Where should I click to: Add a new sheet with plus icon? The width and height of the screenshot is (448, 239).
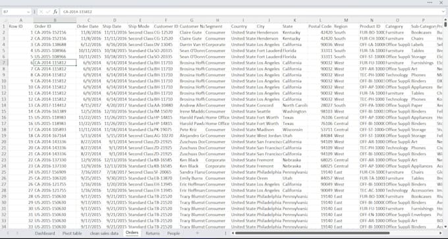tap(197, 233)
